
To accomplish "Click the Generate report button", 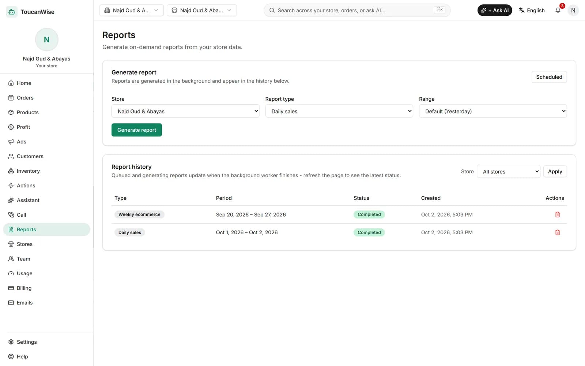I will point(137,130).
